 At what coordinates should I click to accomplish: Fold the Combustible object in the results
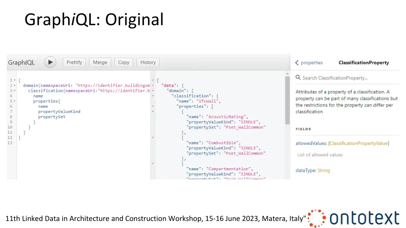click(153, 137)
